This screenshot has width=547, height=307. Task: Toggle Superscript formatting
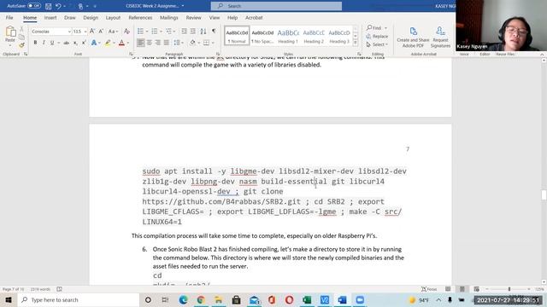pyautogui.click(x=84, y=43)
